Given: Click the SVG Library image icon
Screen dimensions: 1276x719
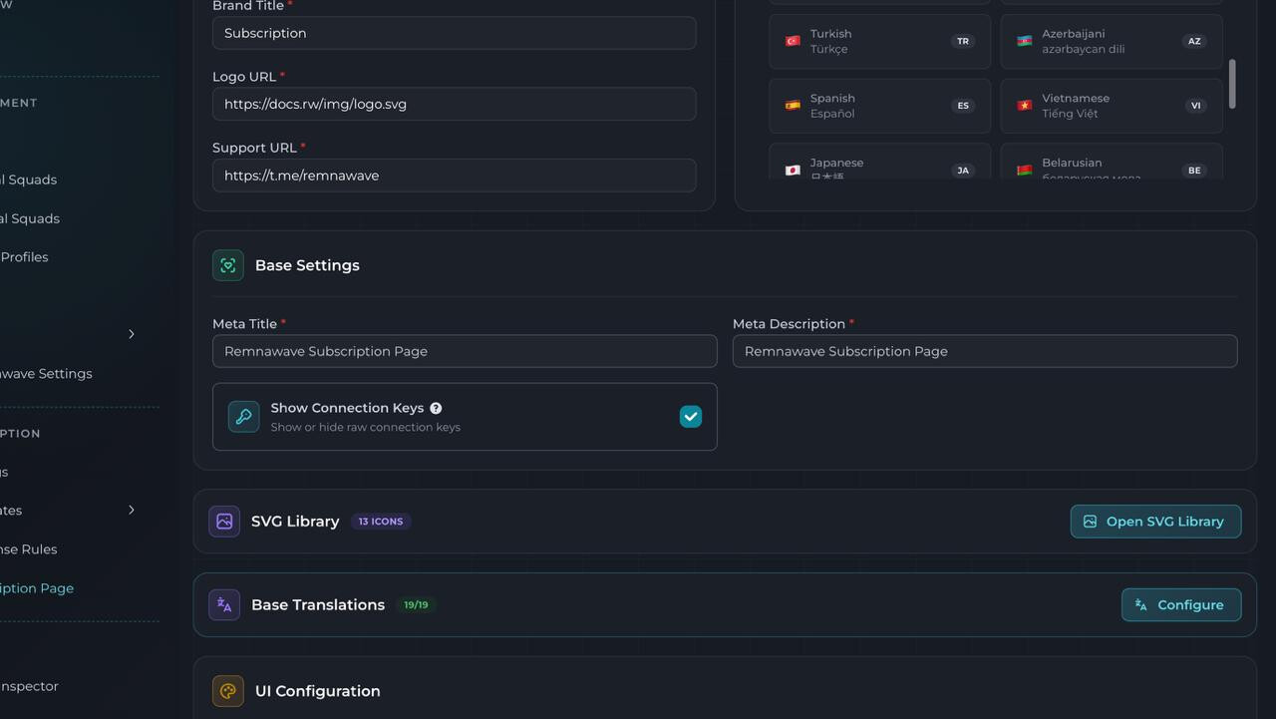Looking at the screenshot, I should click(x=224, y=522).
